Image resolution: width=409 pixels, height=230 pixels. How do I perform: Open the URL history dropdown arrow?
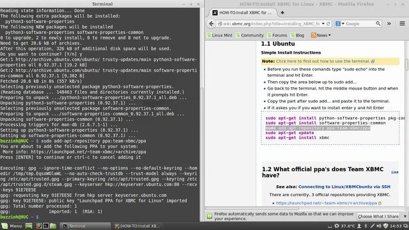(323, 24)
